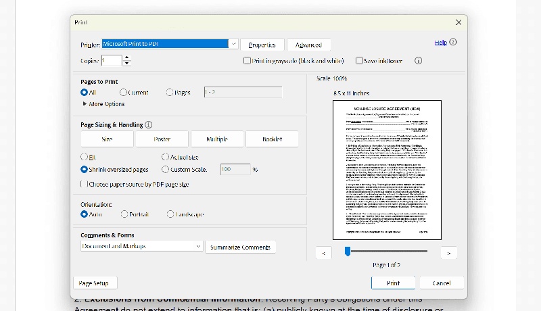Open the Help question mark icon
Screen dimensions: 541x311
click(453, 42)
